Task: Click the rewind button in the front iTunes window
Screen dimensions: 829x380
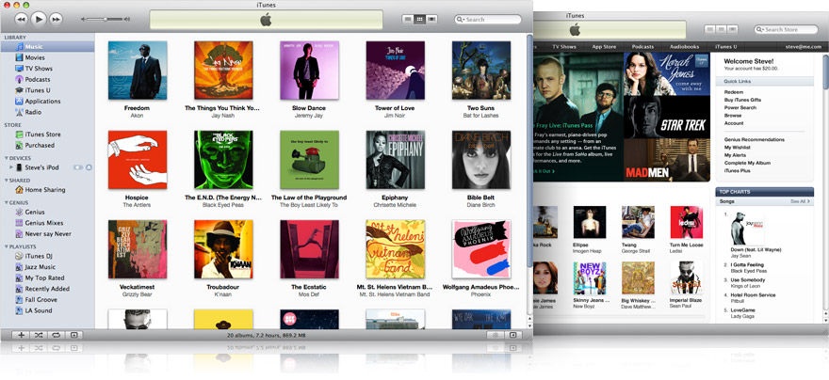Action: pyautogui.click(x=21, y=19)
